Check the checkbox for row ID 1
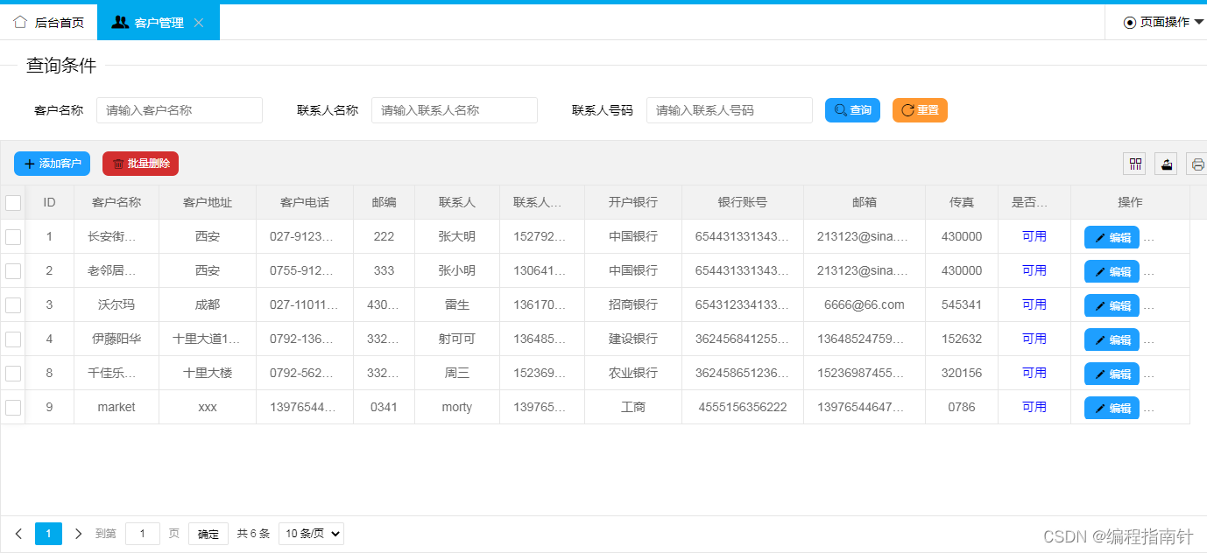This screenshot has height=553, width=1207. pyautogui.click(x=13, y=237)
